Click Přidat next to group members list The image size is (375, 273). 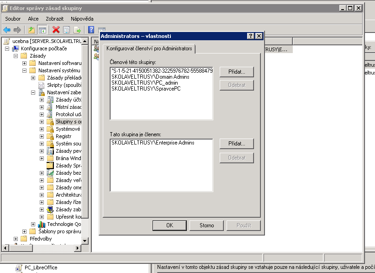pos(237,72)
